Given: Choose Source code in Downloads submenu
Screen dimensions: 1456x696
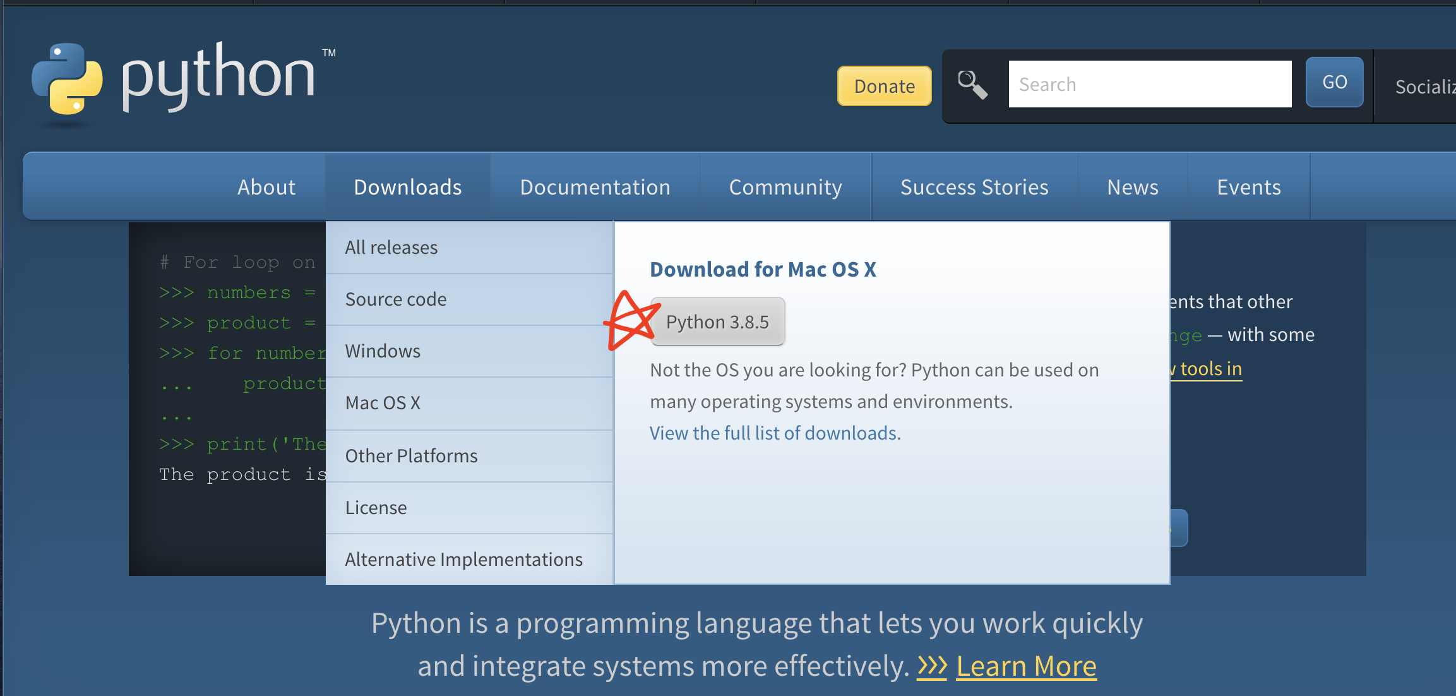Looking at the screenshot, I should click(396, 299).
